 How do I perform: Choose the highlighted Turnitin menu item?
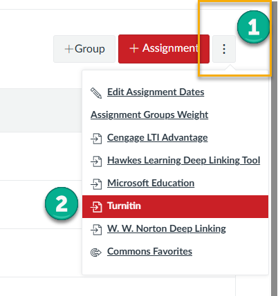click(x=175, y=206)
